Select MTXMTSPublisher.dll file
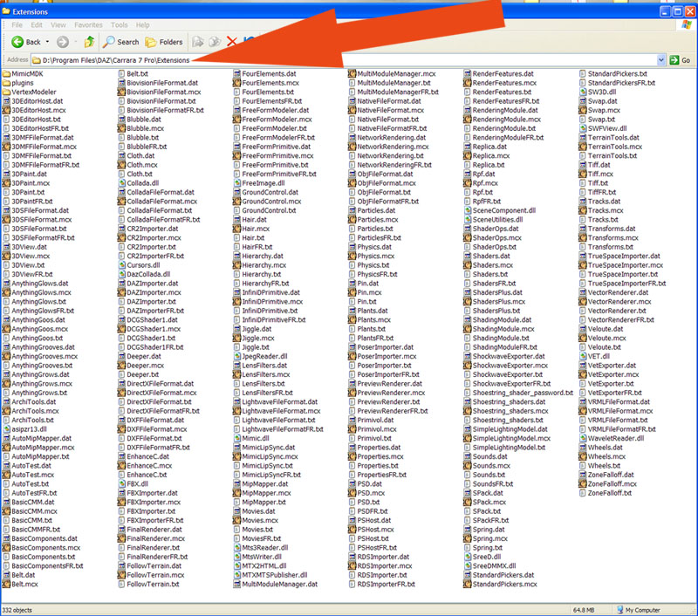 (x=270, y=575)
